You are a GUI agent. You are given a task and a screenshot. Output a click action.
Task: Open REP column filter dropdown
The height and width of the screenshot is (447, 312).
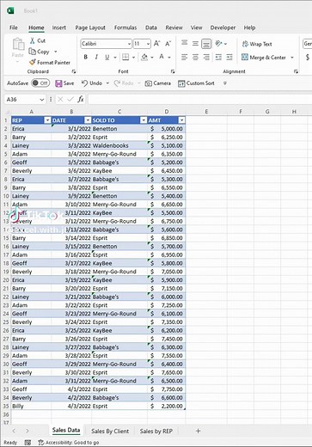pos(47,120)
